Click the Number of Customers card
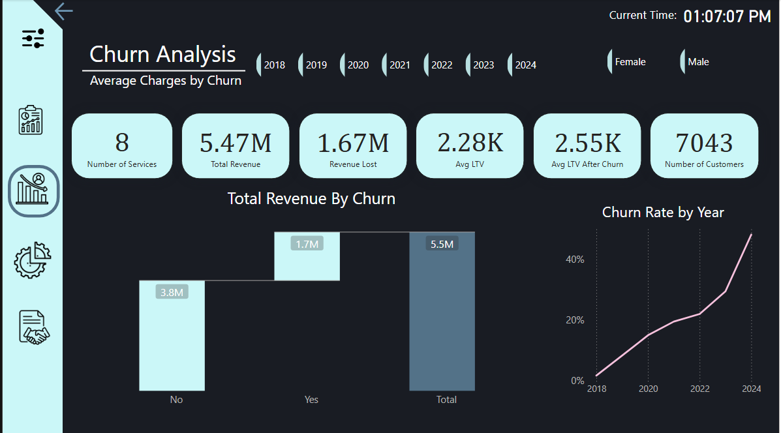 point(704,145)
